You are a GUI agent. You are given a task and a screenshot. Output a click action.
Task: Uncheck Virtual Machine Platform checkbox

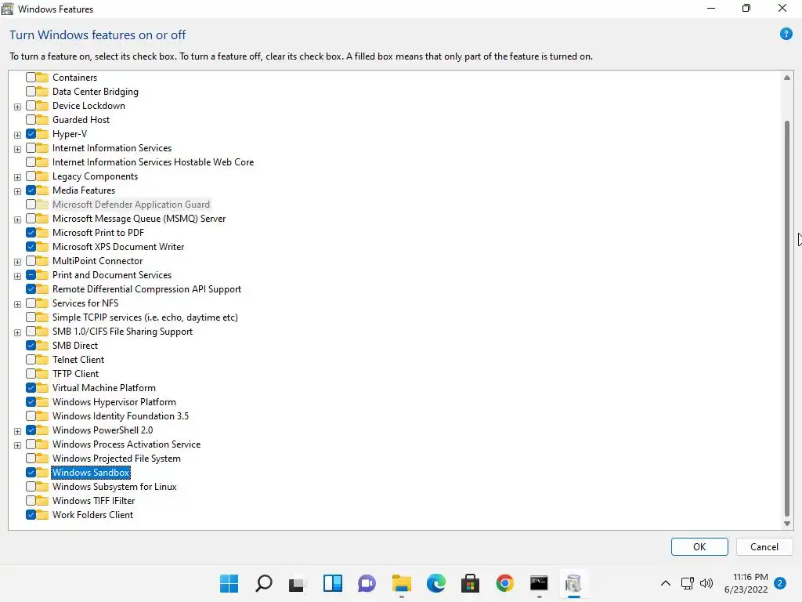(x=31, y=387)
